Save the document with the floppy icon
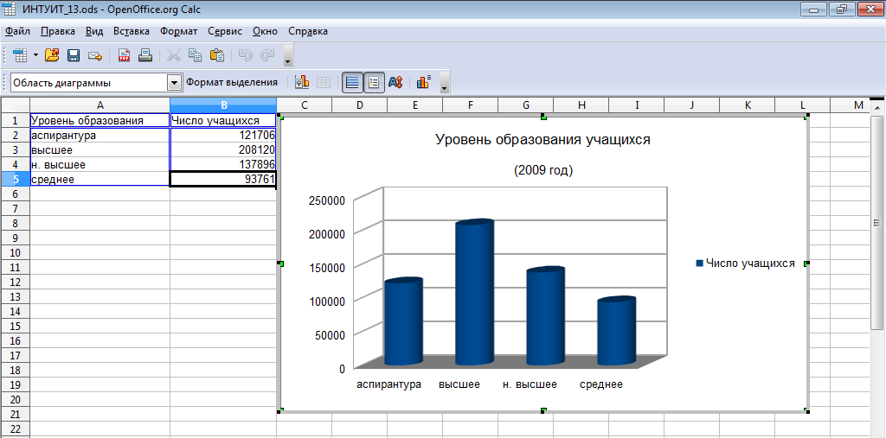Viewport: 886px width, 438px height. point(74,54)
